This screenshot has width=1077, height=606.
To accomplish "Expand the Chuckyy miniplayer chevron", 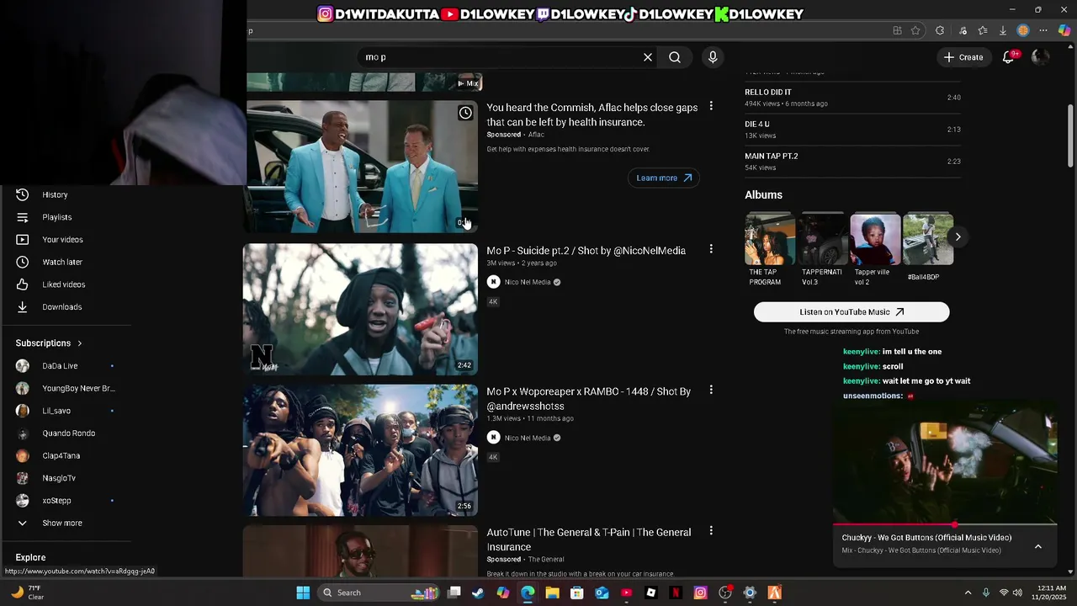I will click(x=1038, y=547).
